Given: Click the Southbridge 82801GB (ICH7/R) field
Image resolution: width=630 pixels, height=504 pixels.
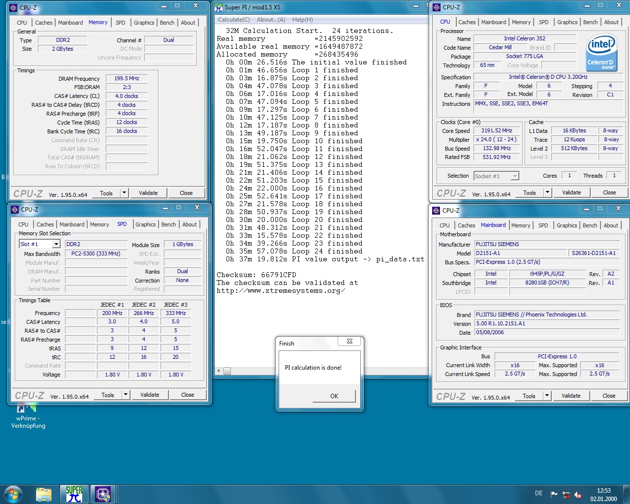Looking at the screenshot, I should coord(547,283).
